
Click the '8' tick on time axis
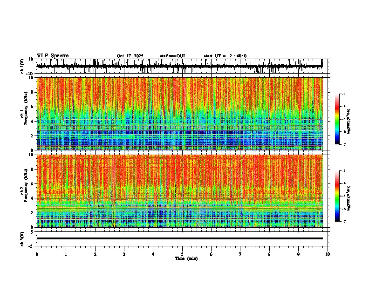click(269, 254)
